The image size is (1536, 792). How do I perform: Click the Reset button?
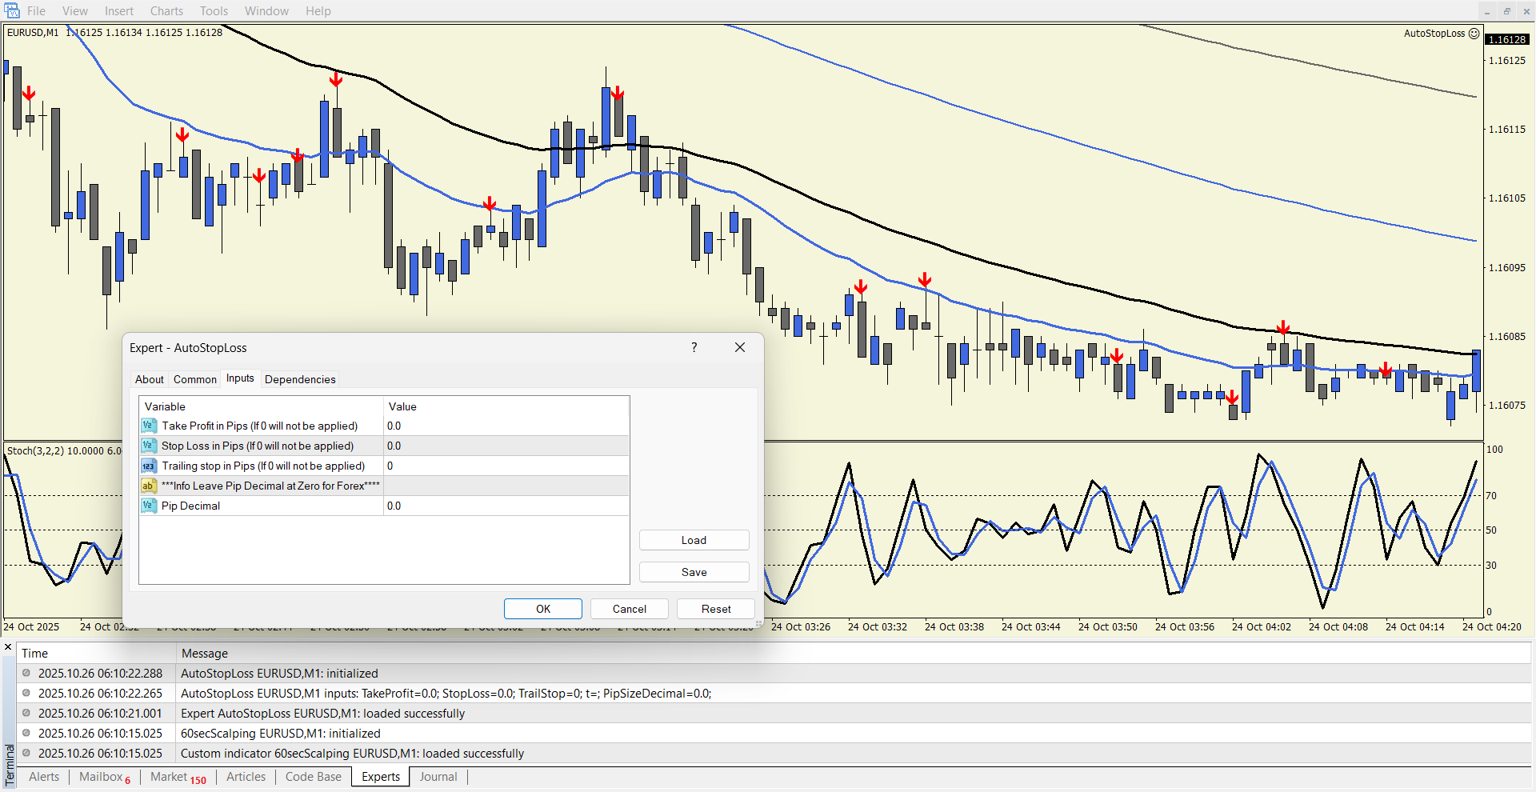pos(716,609)
